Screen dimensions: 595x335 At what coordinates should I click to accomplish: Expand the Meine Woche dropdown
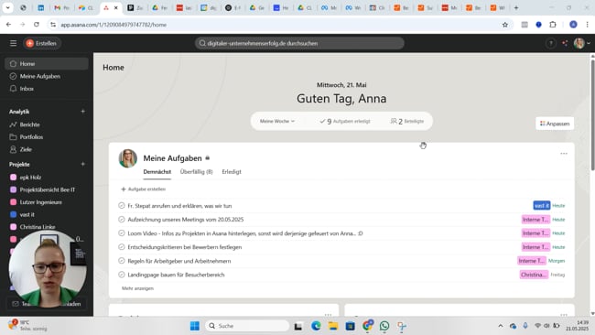(x=277, y=121)
